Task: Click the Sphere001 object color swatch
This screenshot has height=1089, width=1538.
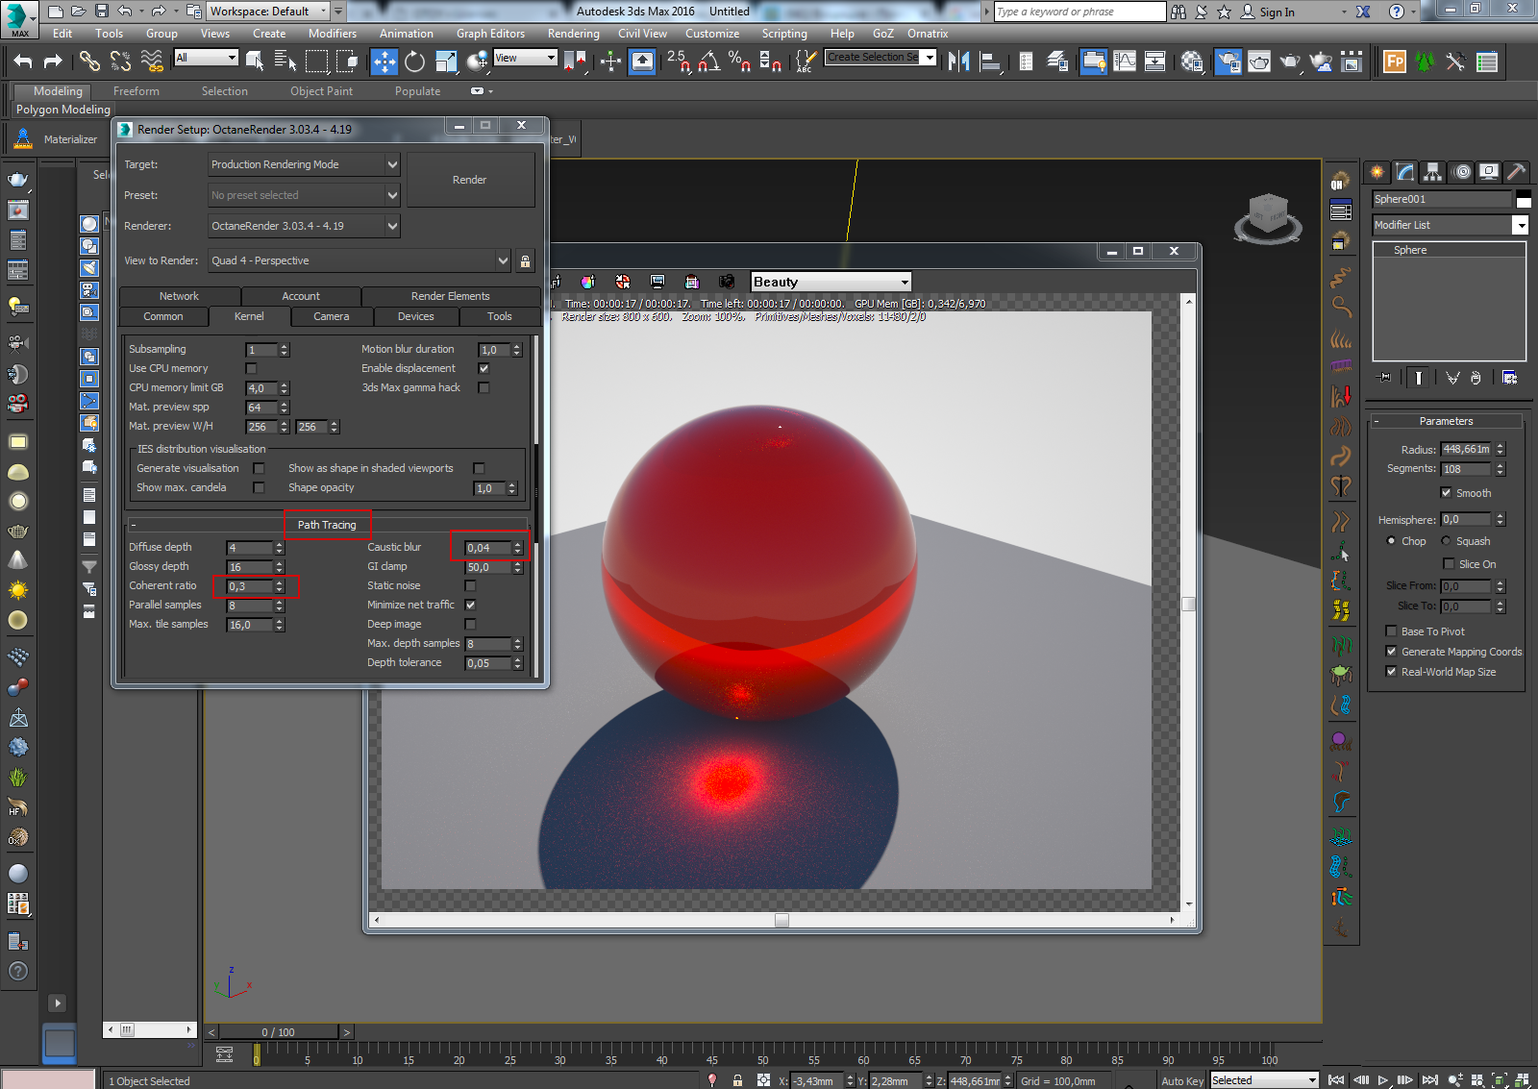Action: (x=1524, y=200)
